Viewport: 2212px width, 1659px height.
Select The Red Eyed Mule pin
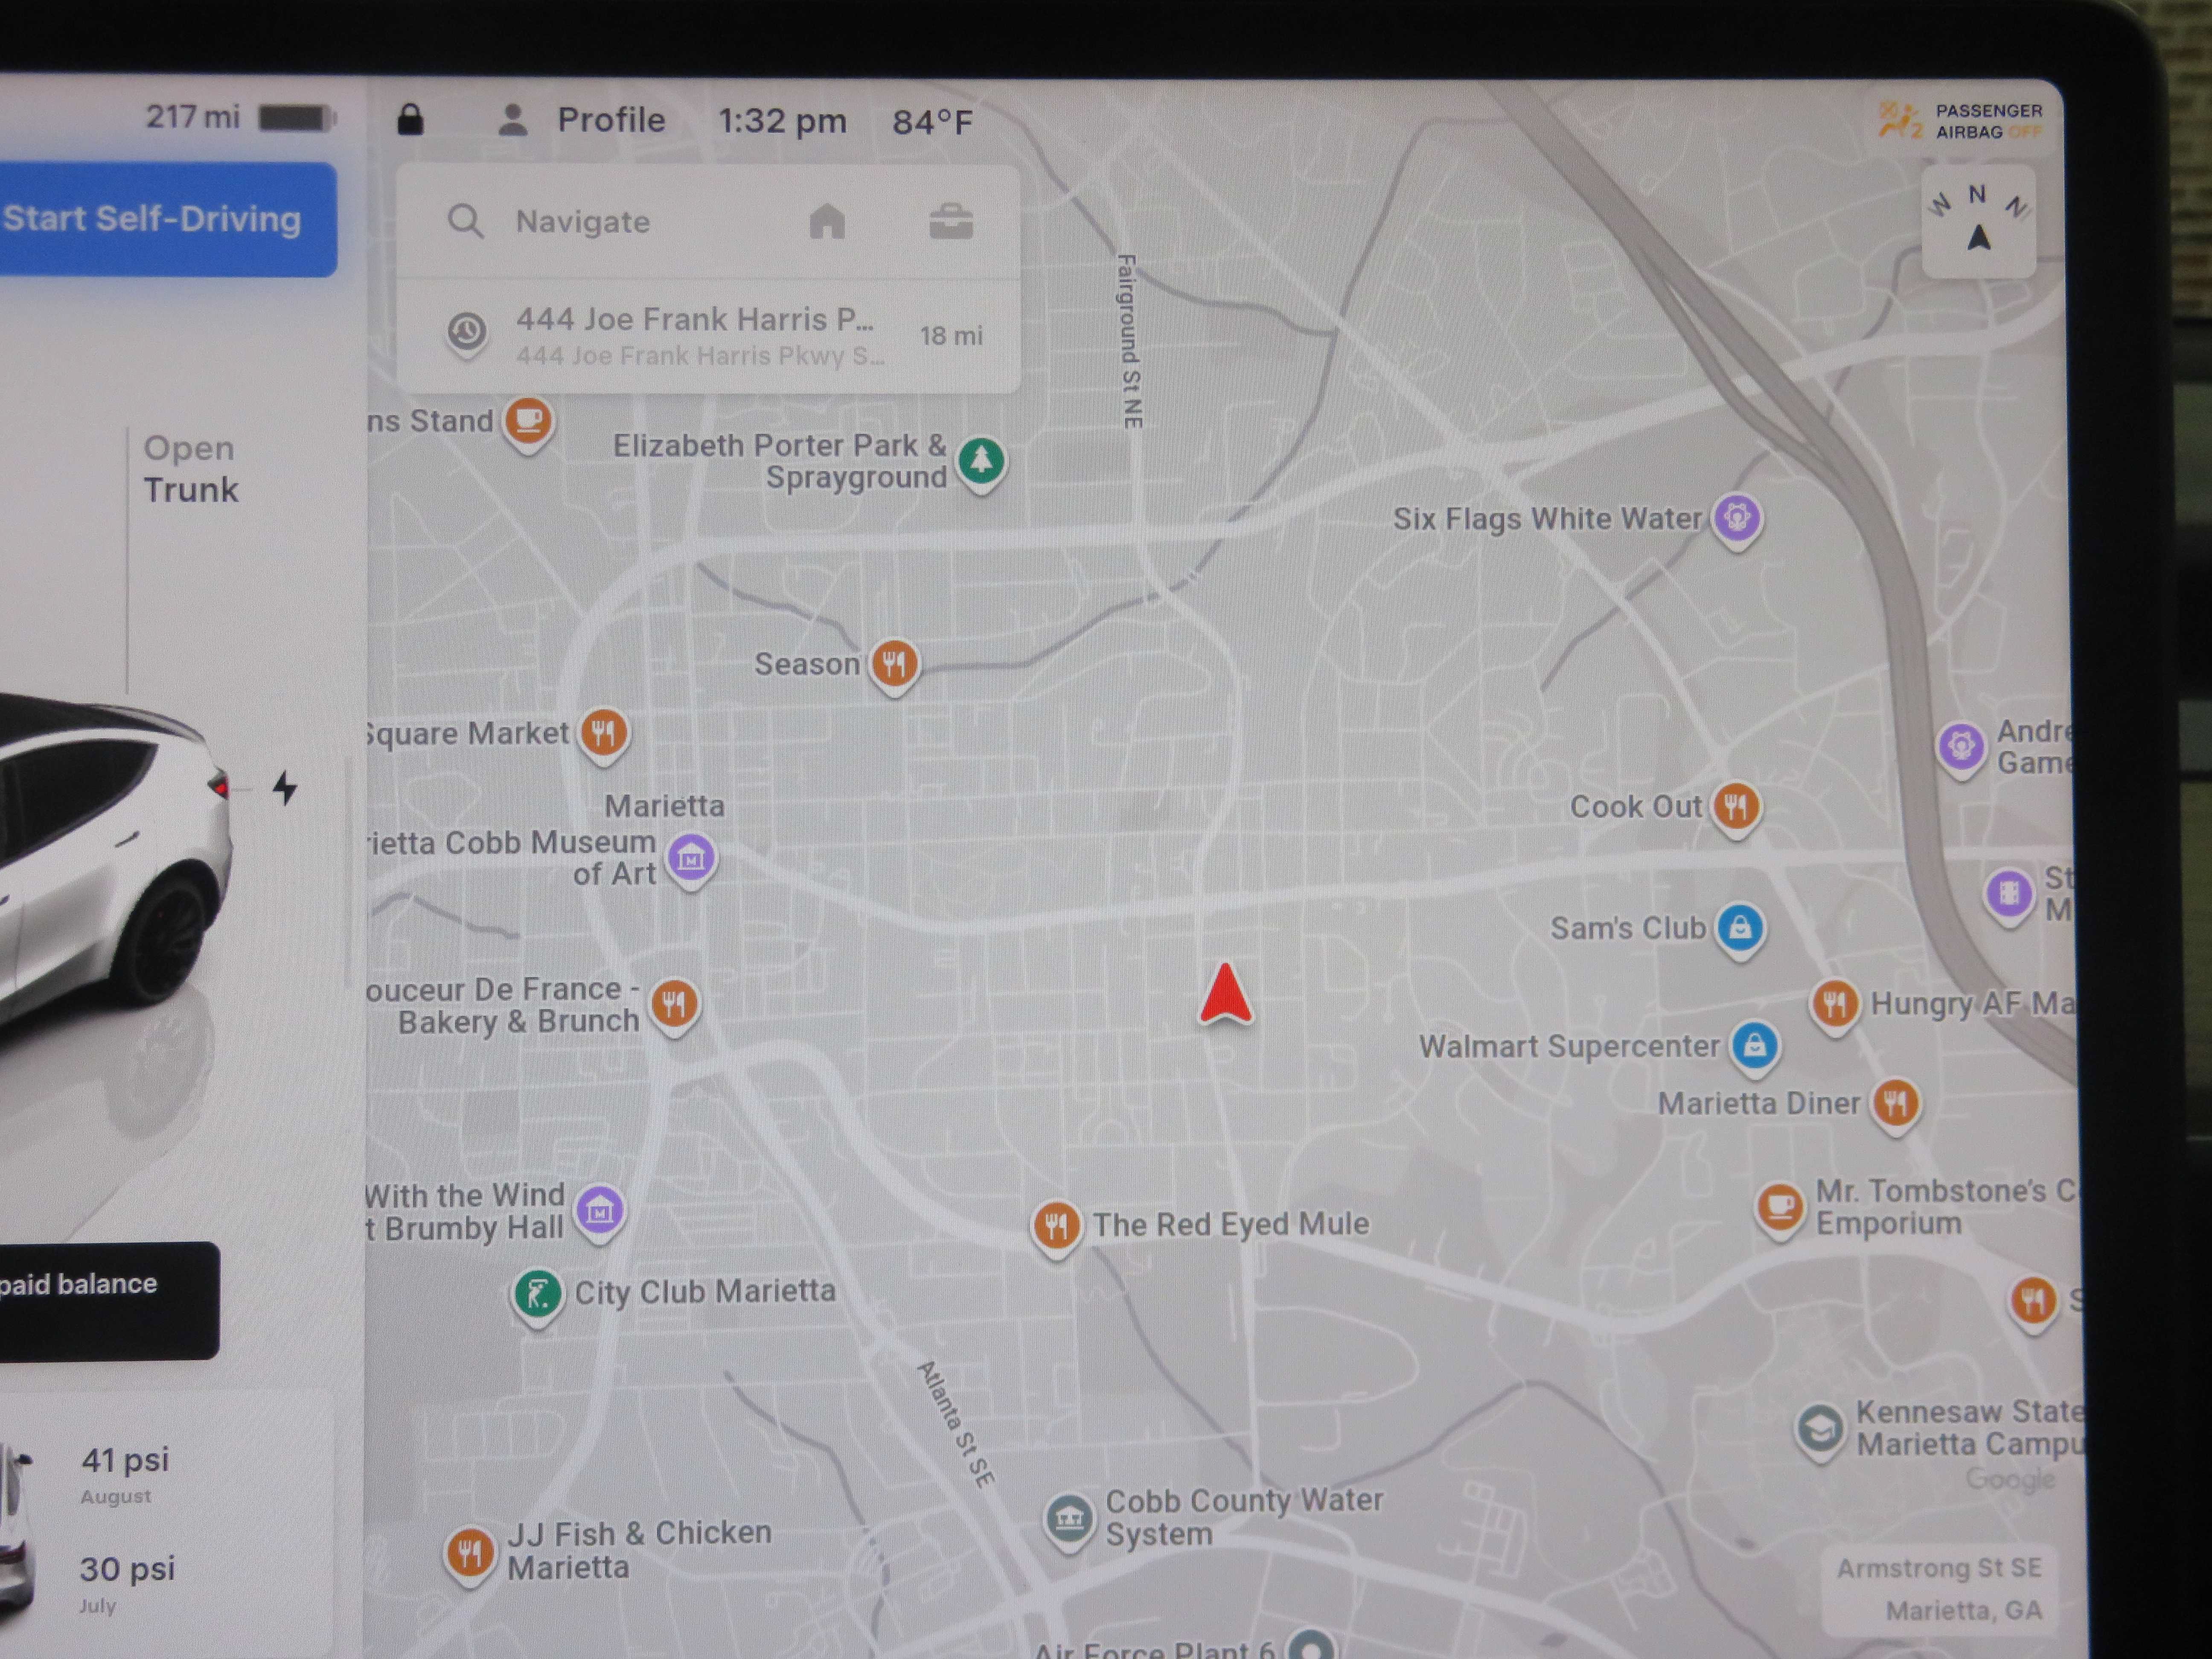click(1056, 1227)
